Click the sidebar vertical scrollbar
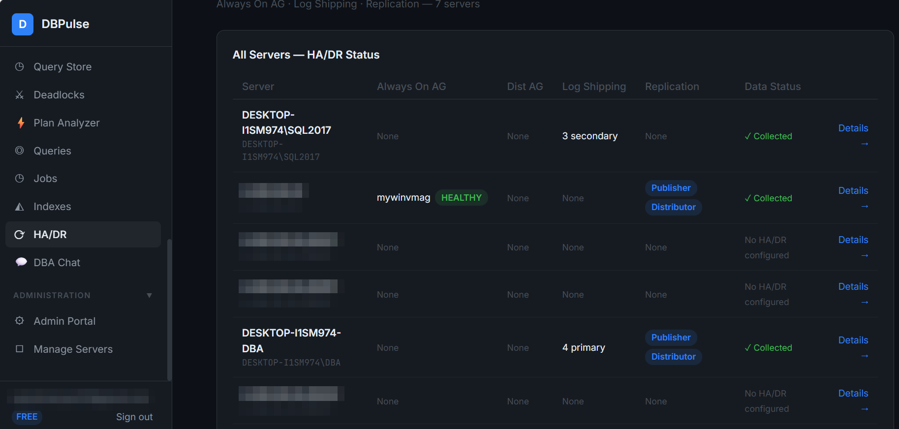Viewport: 899px width, 429px height. coord(169,310)
